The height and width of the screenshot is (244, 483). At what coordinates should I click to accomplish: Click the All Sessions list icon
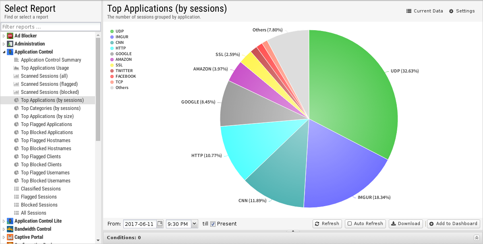pos(17,213)
